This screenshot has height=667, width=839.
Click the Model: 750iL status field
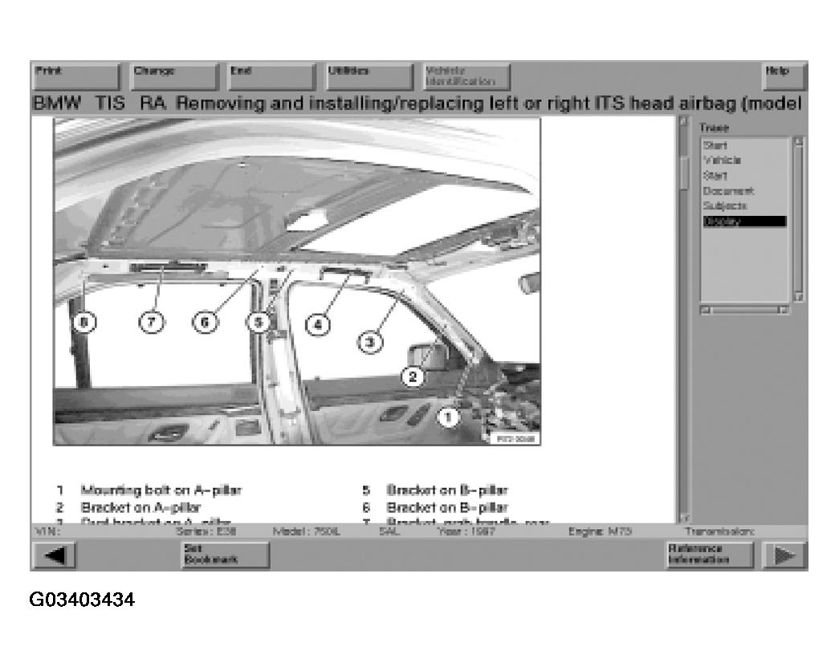pos(306,531)
